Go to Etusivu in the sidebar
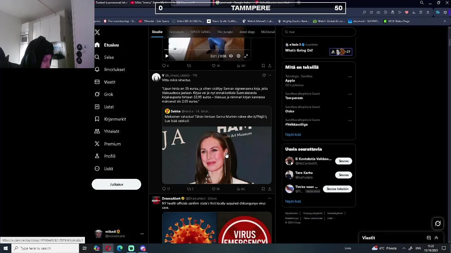Screen dimensions: 451x253 (107, 45)
